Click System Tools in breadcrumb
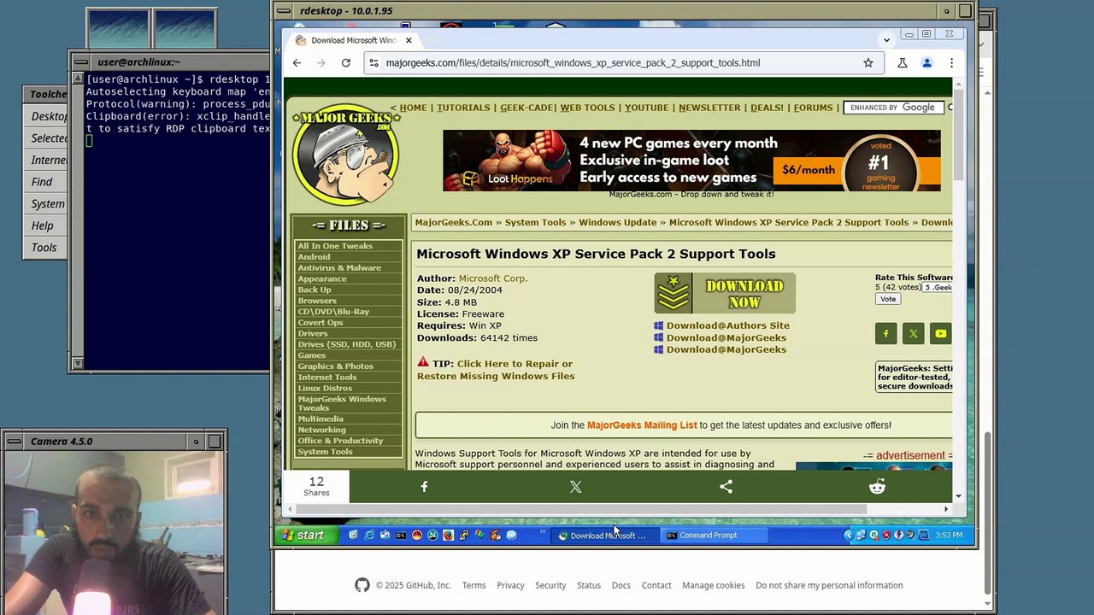 click(x=535, y=222)
